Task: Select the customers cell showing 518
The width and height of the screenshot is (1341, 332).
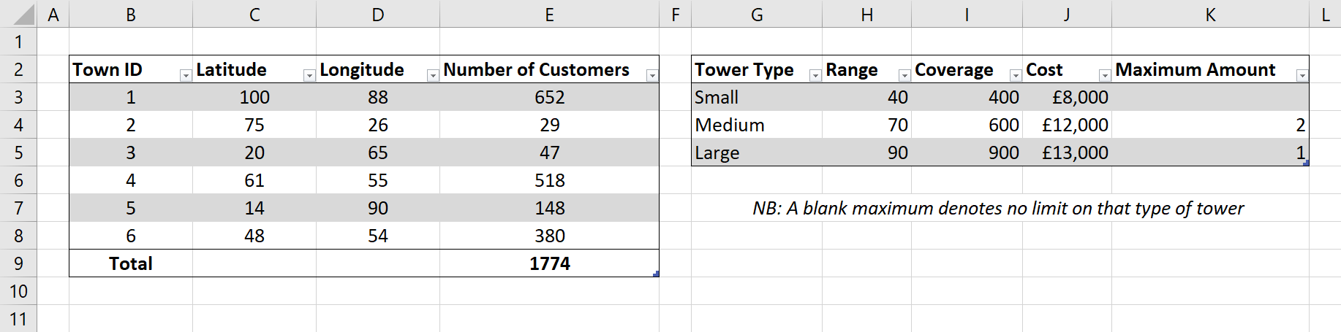Action: (x=549, y=180)
